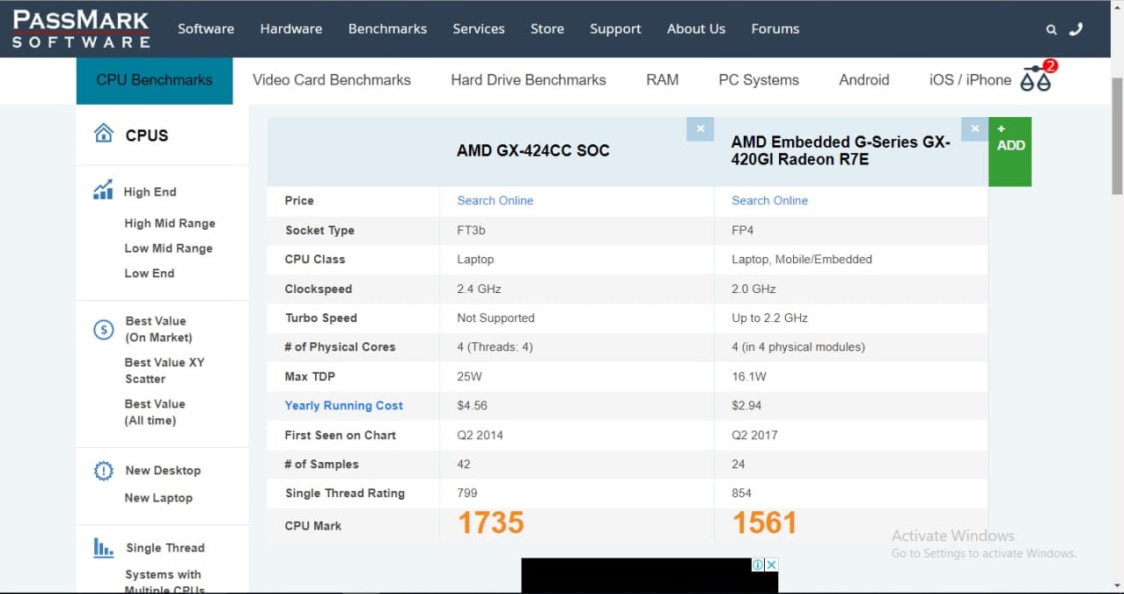Remove AMD GX-420GI Radeon R7E column
The width and height of the screenshot is (1124, 594).
pyautogui.click(x=974, y=128)
